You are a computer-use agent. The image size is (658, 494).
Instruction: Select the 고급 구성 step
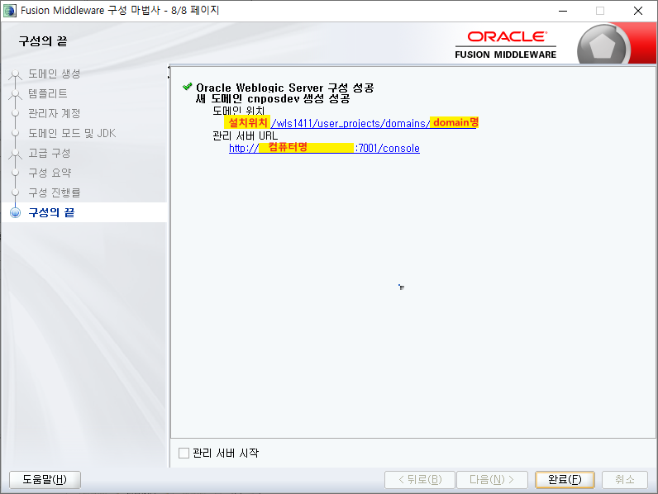tap(49, 153)
